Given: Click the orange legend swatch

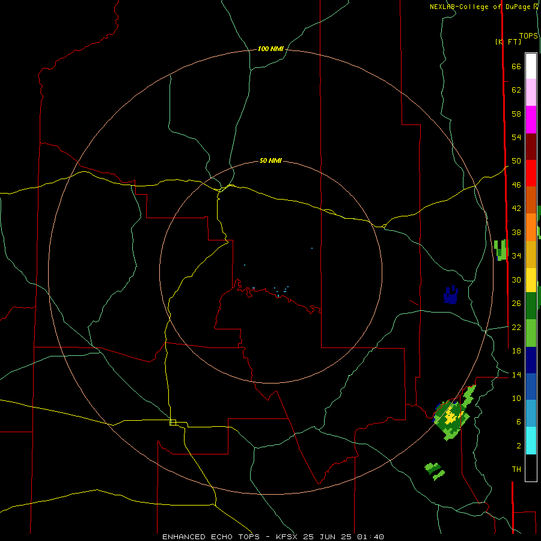Looking at the screenshot, I should click(531, 227).
